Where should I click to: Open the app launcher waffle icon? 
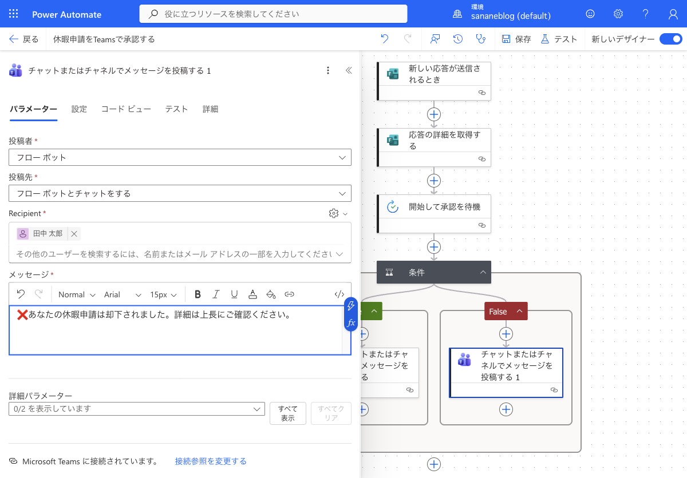pyautogui.click(x=14, y=14)
